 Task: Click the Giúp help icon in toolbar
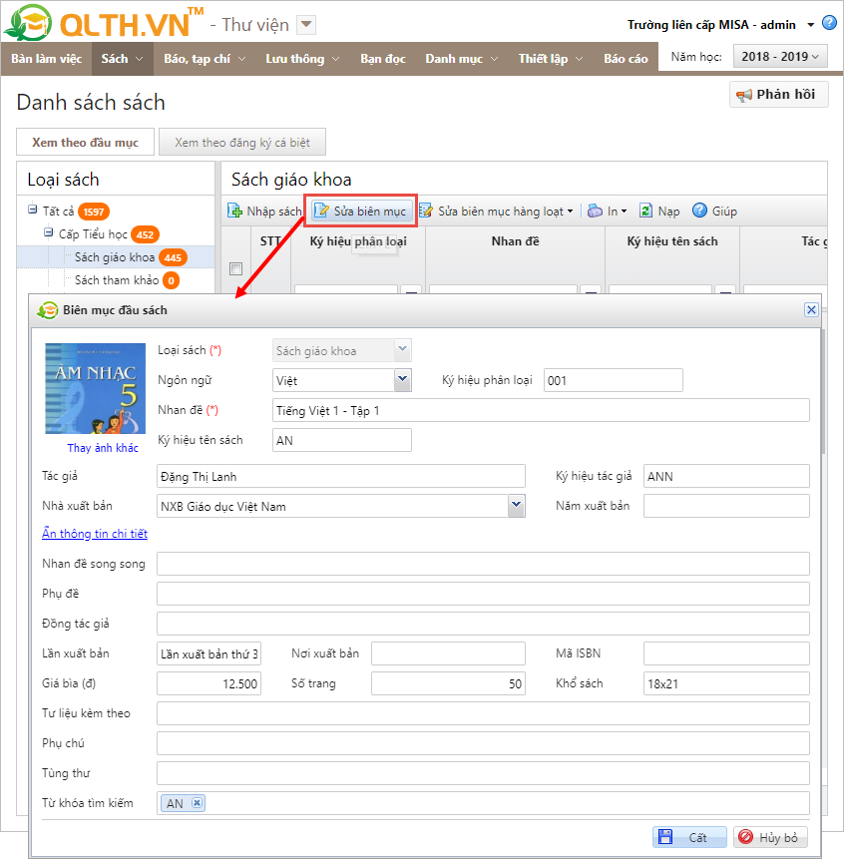[x=699, y=211]
